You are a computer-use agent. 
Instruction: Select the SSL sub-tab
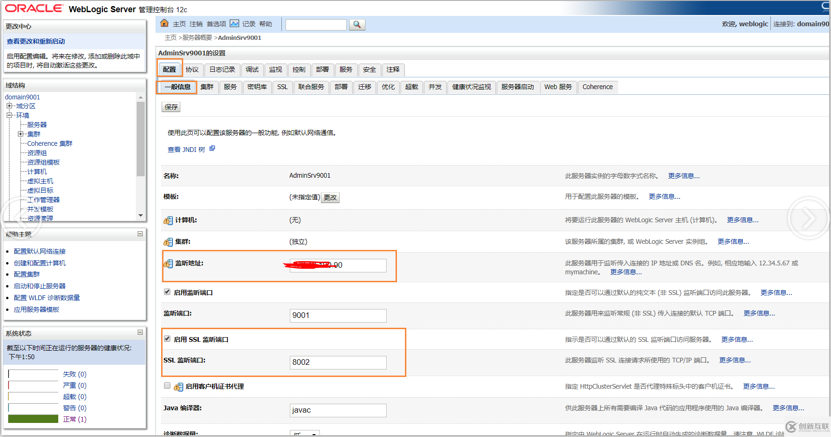[283, 87]
